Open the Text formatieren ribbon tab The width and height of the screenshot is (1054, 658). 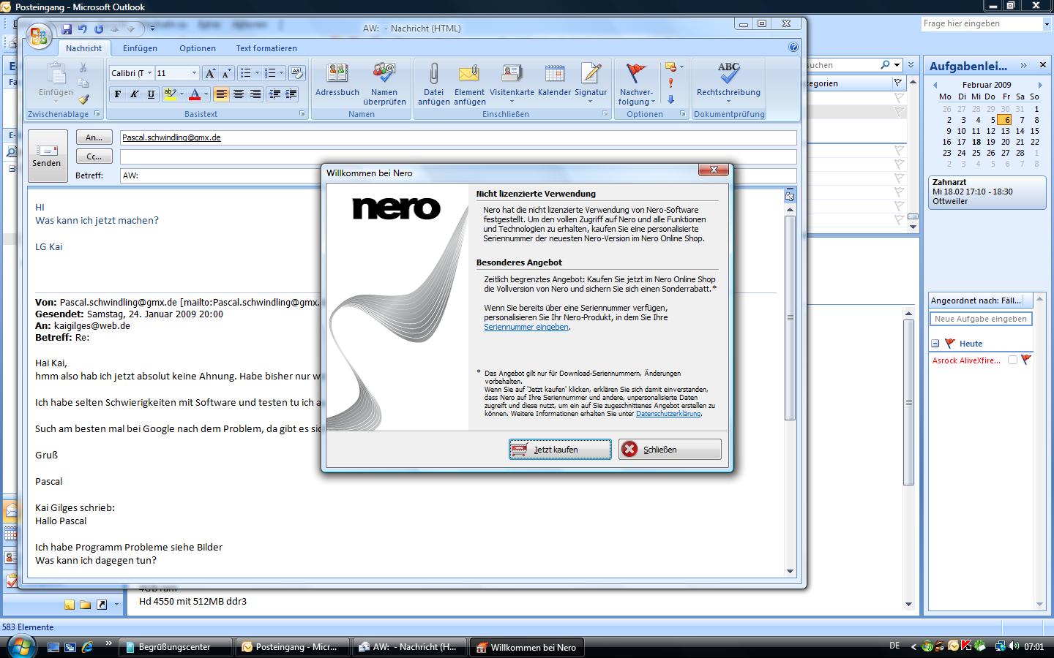(x=266, y=48)
